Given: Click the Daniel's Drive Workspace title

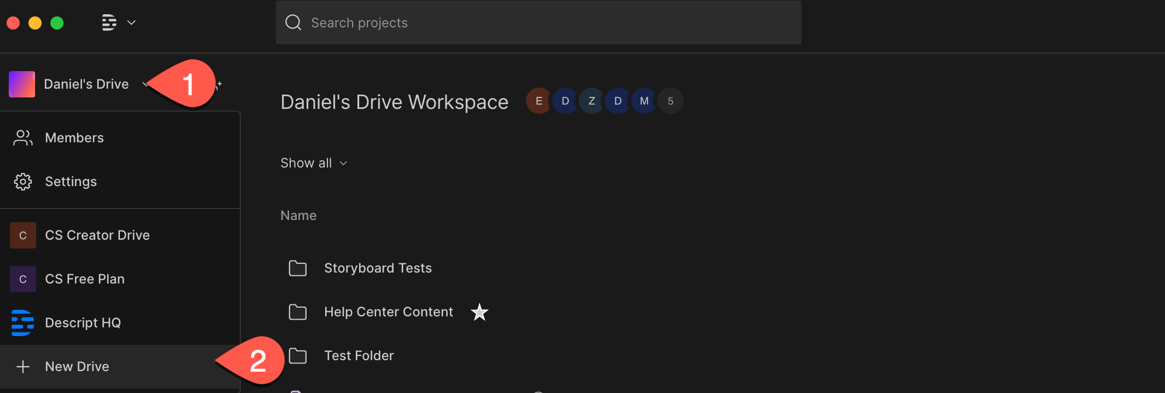Looking at the screenshot, I should coord(394,102).
